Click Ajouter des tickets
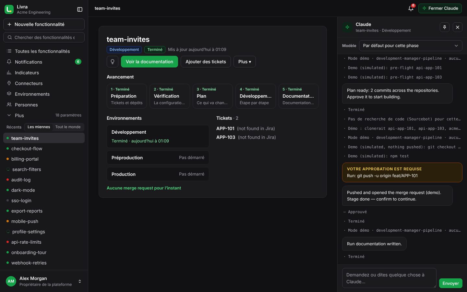Screen dimensions: 467x292 (x=206, y=62)
